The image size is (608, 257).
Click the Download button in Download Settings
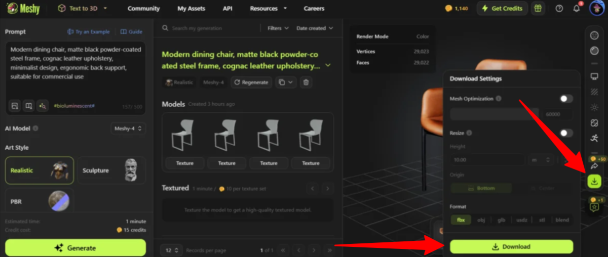[511, 247]
